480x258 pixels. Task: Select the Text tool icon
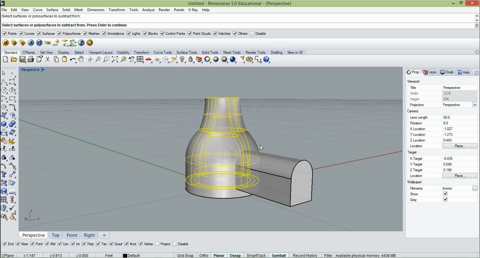pyautogui.click(x=4, y=174)
